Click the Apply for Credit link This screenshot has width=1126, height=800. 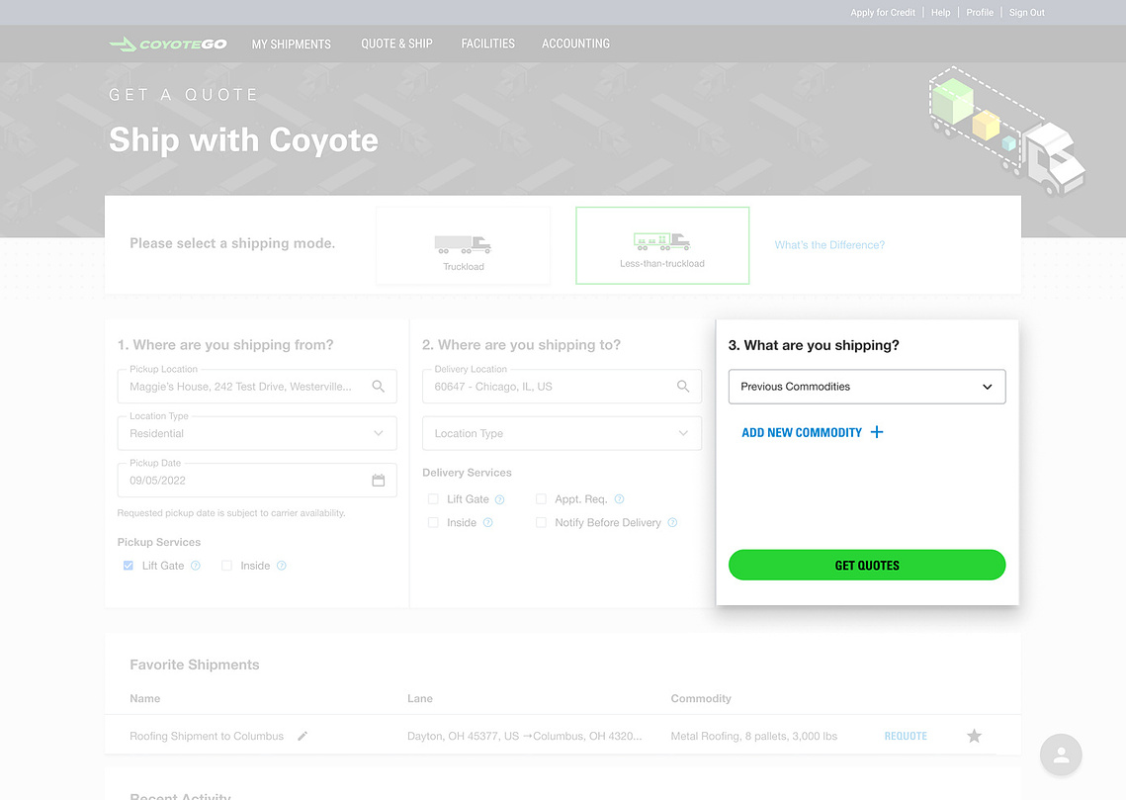pos(883,13)
